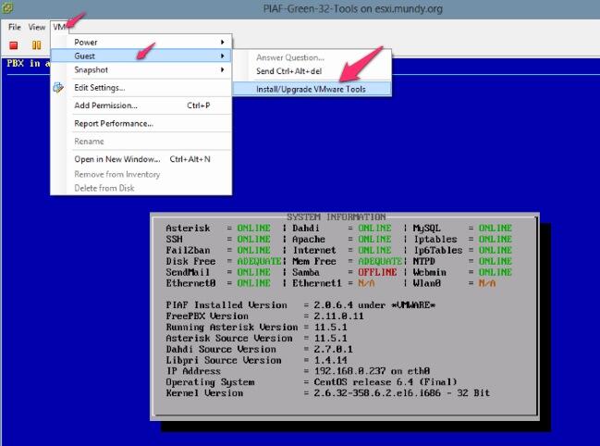Screen dimensions: 600x446
Task: Click the SYSTEM INFORMATION heading in the console
Action: click(336, 217)
